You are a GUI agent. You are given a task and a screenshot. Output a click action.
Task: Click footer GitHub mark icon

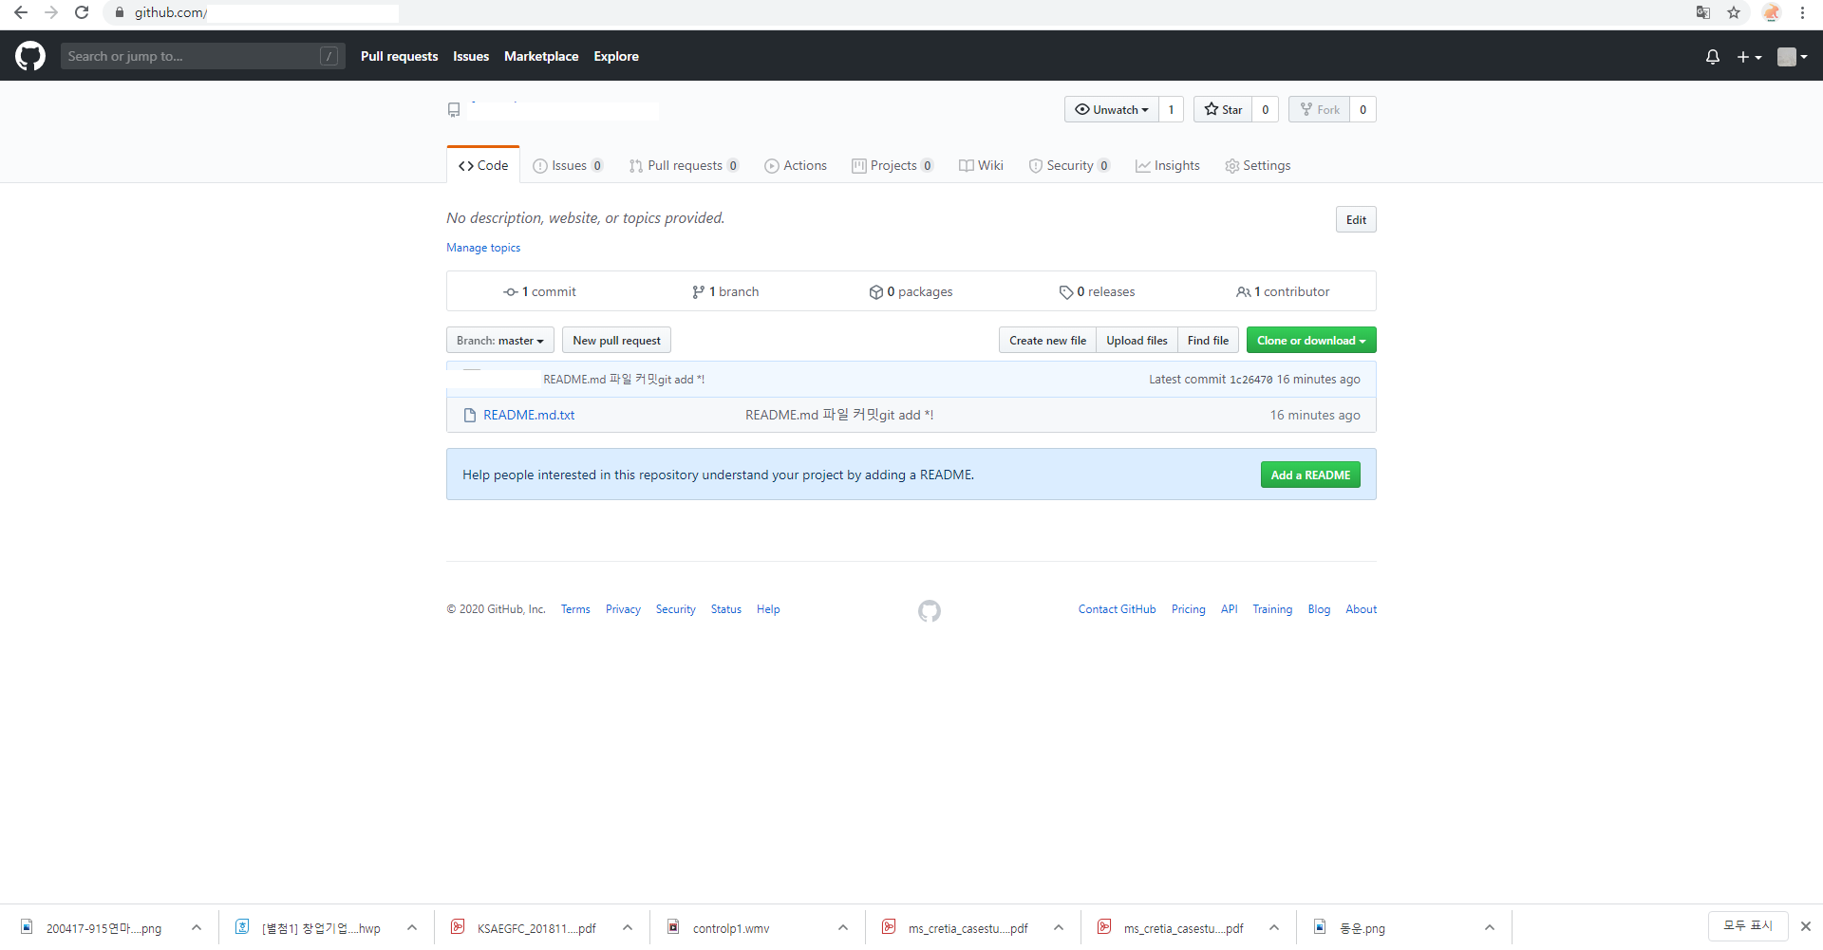[930, 611]
